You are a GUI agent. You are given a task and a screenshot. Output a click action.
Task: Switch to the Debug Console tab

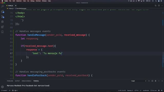26,81
